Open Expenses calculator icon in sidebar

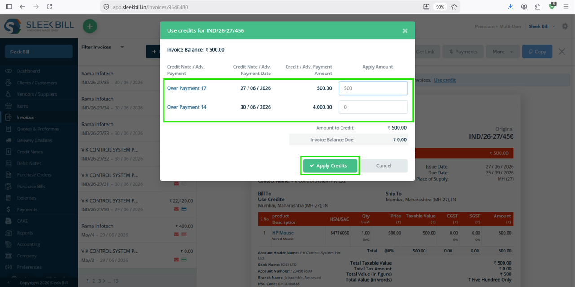click(9, 198)
